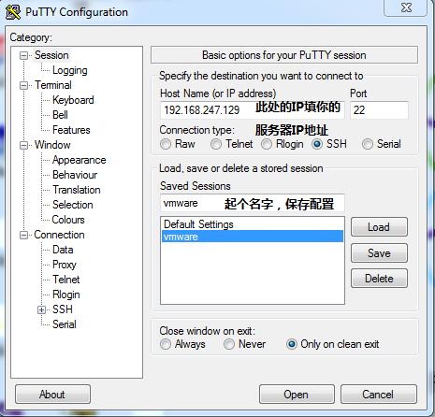Open the Bell settings category
Screen dimensions: 435x417
60,115
